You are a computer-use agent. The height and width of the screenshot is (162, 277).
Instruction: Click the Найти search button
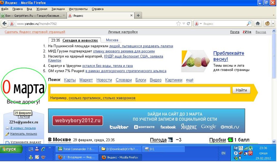click(241, 90)
